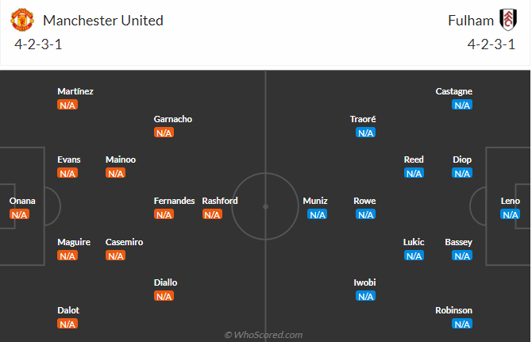Select player Casemiro on the pitch

[x=124, y=242]
